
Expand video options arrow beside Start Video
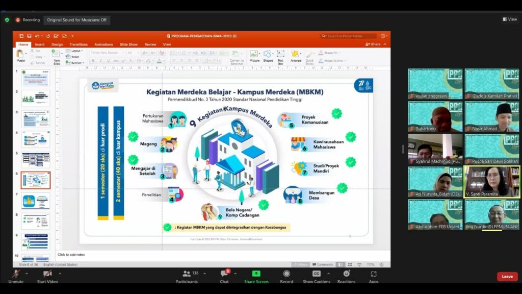click(x=60, y=274)
